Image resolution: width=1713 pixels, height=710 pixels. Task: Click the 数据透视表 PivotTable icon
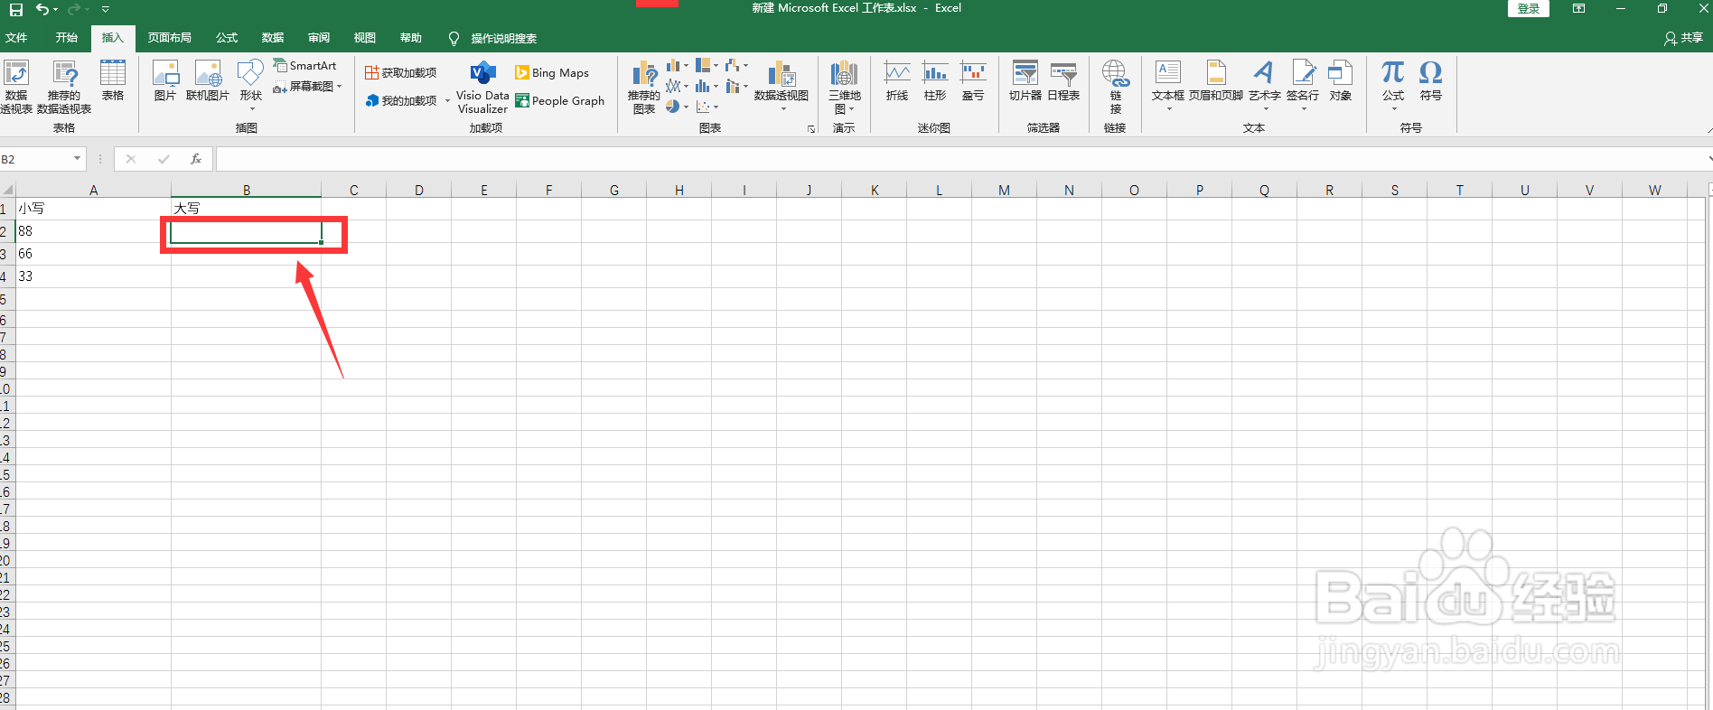16,87
